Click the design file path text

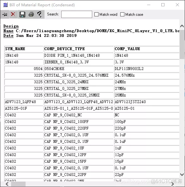point(98,31)
